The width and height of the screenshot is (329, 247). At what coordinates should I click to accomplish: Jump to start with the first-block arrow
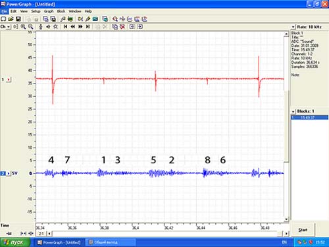point(65,26)
